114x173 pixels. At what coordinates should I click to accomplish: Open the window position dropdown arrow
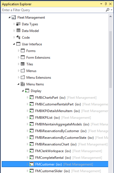tap(101, 4)
